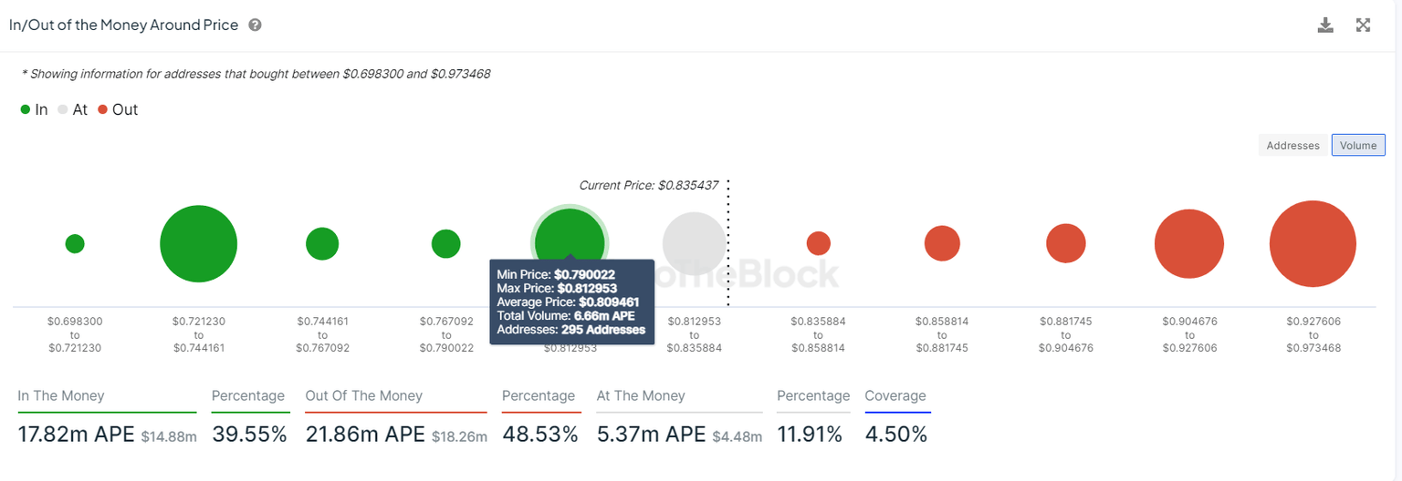Switch chart view to Volume

pos(1358,145)
